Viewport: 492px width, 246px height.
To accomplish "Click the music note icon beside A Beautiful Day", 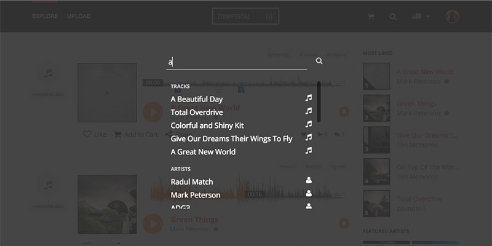I will [x=309, y=98].
